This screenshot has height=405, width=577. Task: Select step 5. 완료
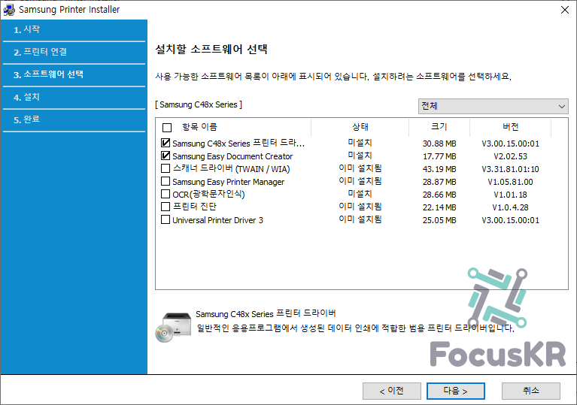coord(74,119)
